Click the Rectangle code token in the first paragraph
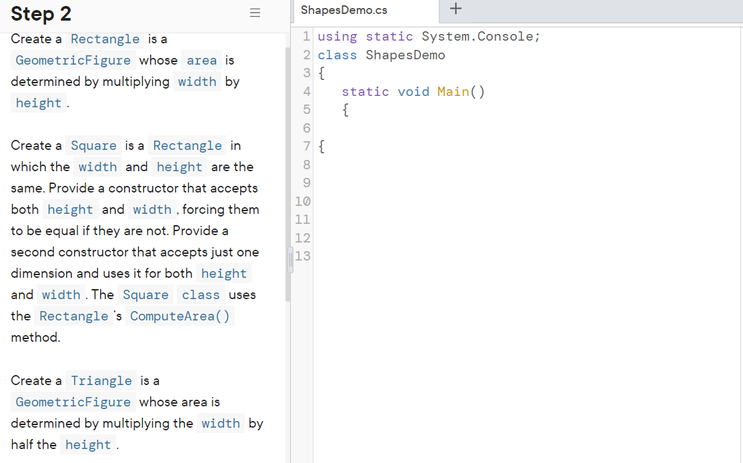This screenshot has width=743, height=463. click(105, 39)
